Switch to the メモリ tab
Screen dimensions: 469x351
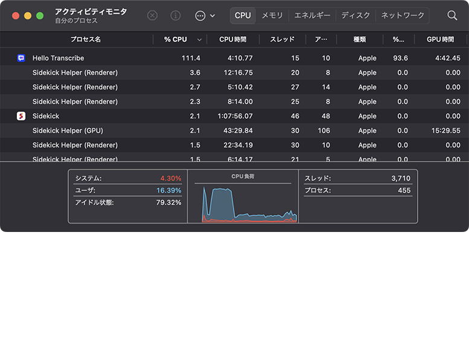tap(272, 16)
